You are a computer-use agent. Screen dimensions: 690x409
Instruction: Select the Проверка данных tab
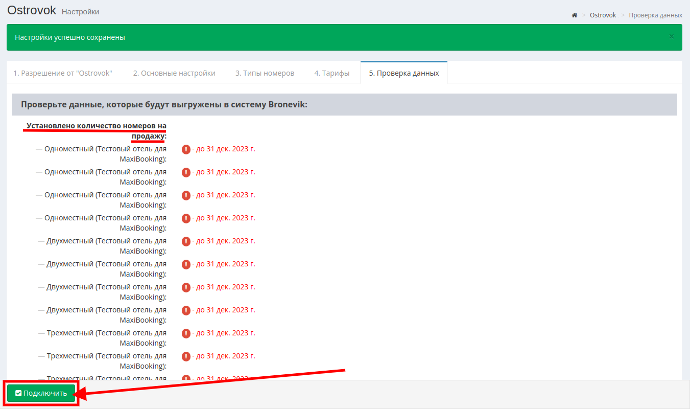click(x=404, y=73)
